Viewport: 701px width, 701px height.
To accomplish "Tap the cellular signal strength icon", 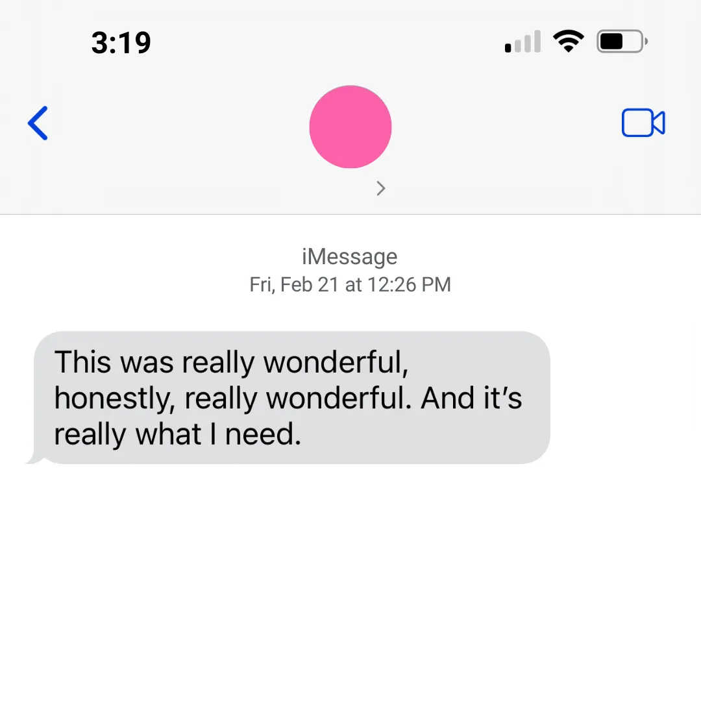I will (x=523, y=42).
